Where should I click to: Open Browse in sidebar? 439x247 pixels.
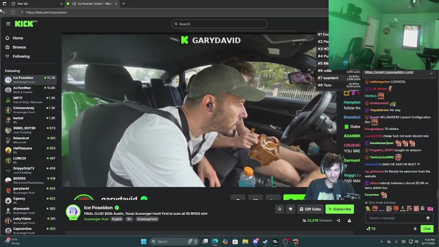point(19,47)
